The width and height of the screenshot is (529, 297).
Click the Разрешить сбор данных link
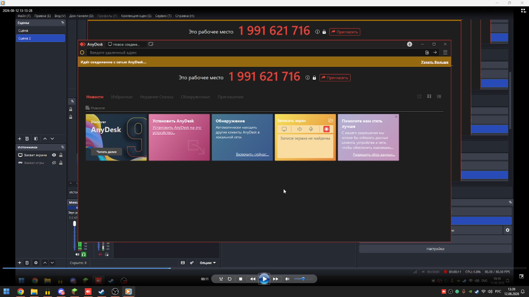point(374,155)
